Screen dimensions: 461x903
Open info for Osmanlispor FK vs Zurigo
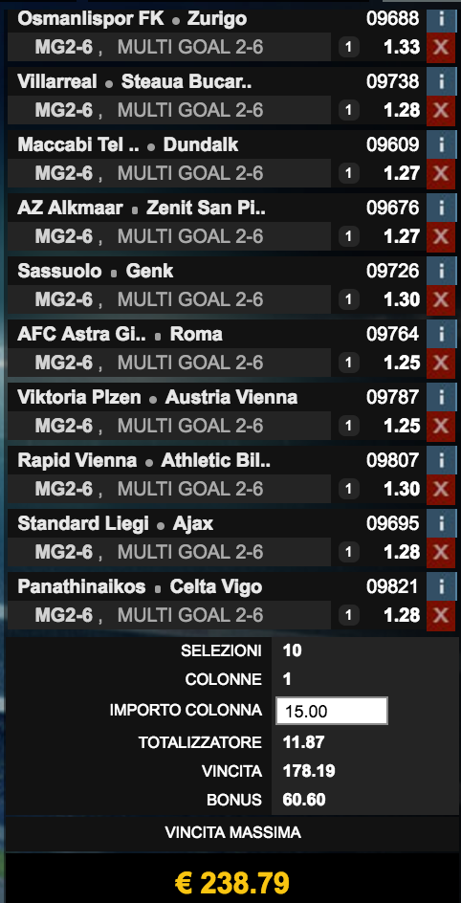pos(442,19)
